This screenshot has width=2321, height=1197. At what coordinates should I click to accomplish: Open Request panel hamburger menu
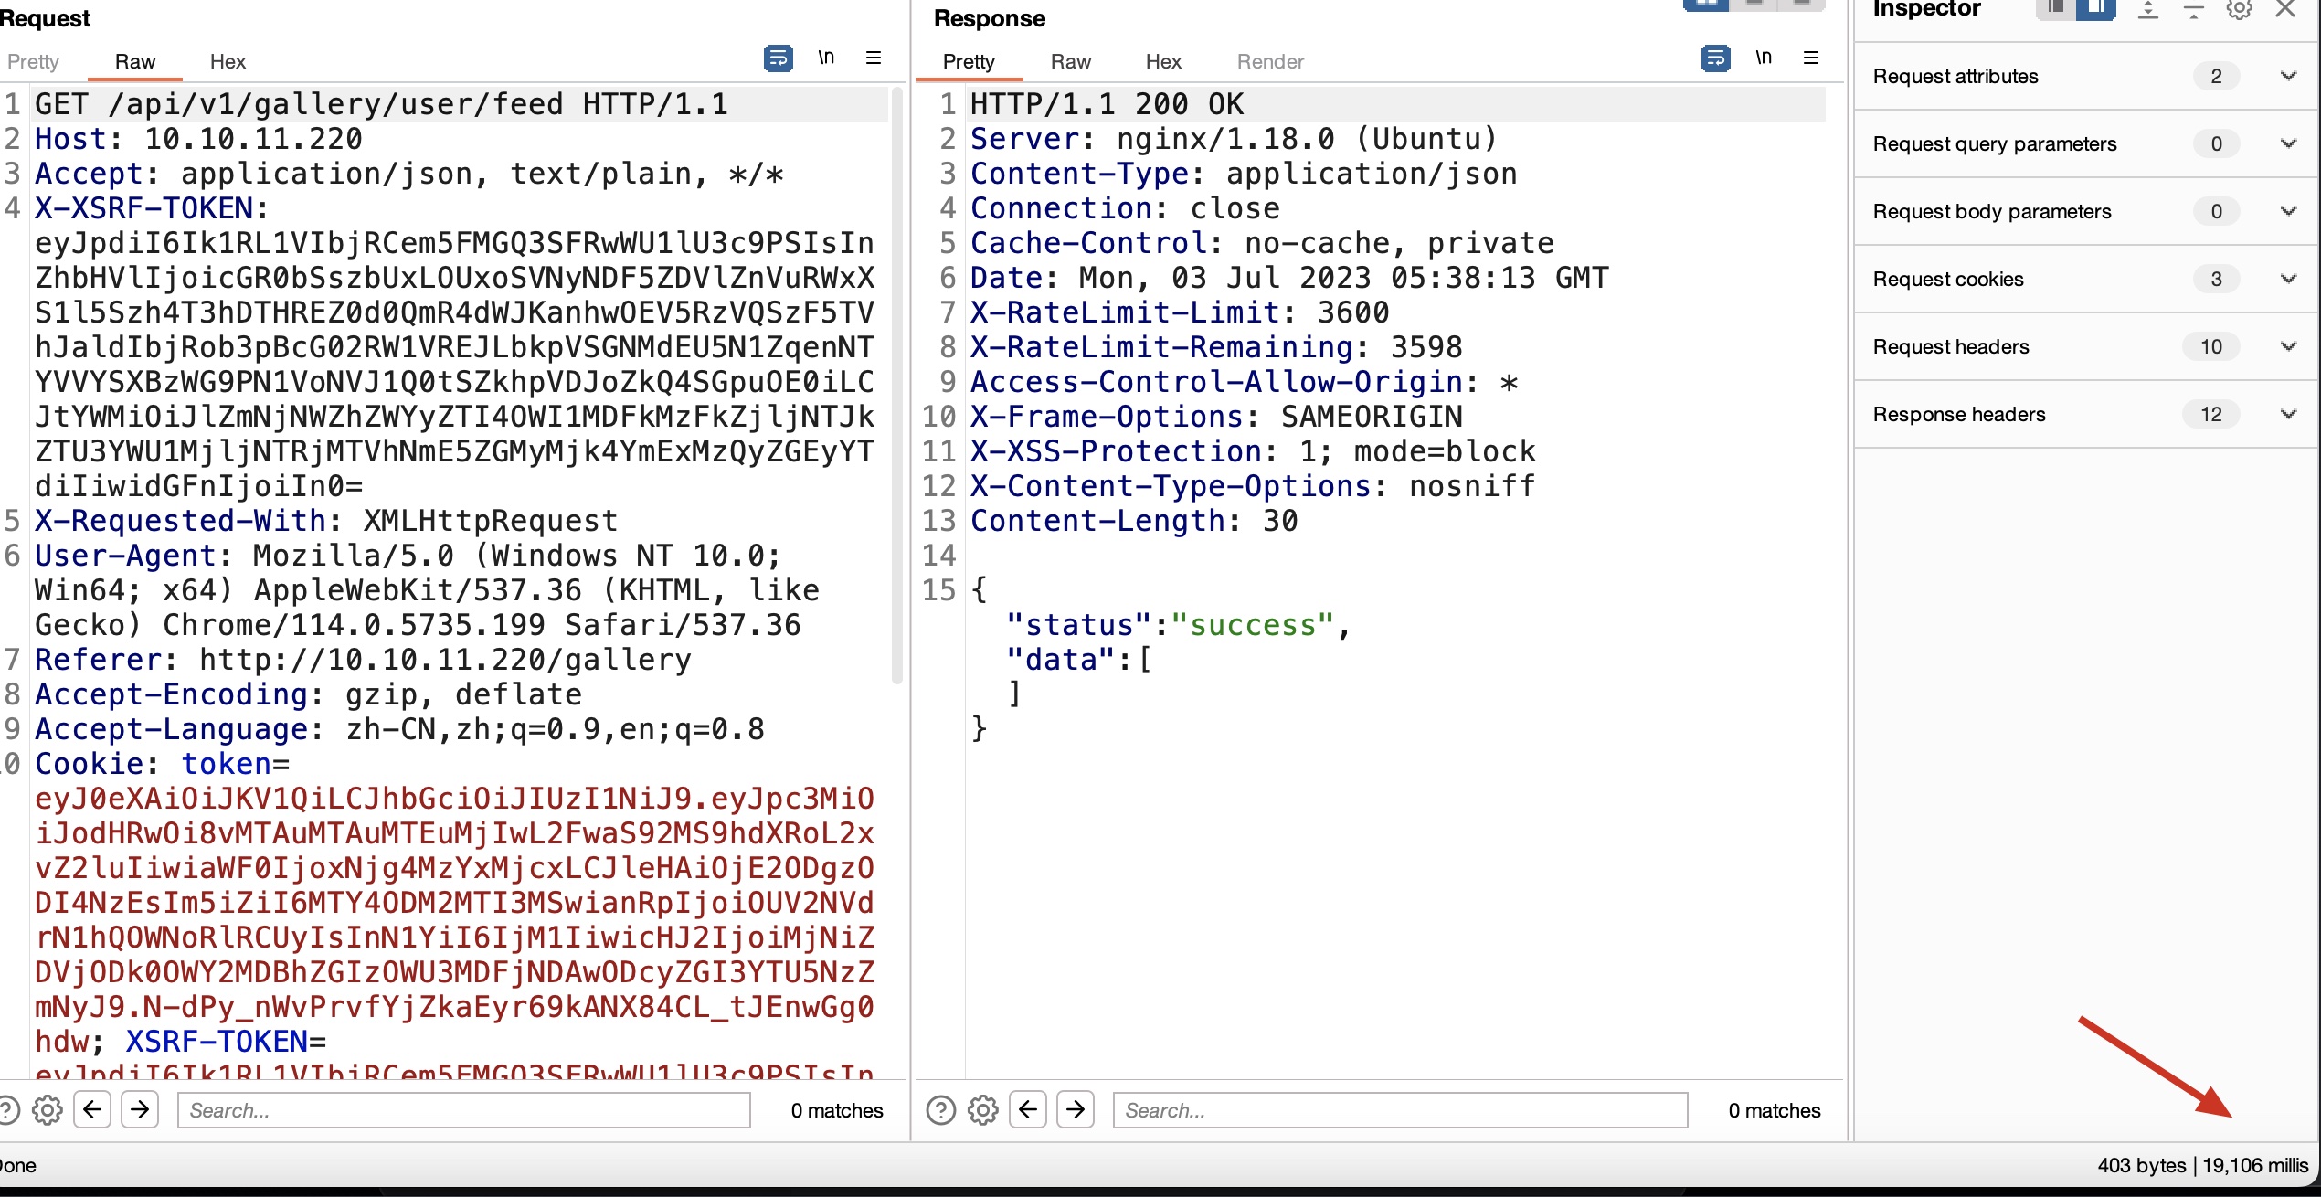click(874, 58)
